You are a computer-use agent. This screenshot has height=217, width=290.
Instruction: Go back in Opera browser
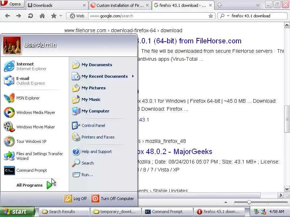(x=8, y=16)
